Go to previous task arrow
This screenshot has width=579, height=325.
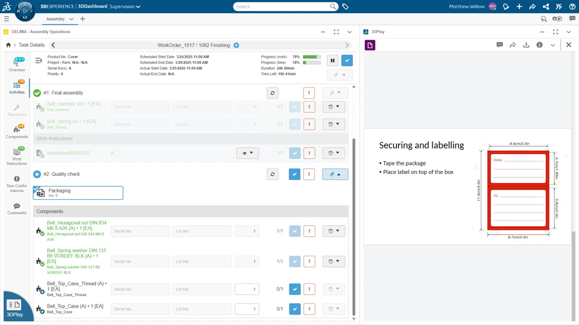pyautogui.click(x=53, y=45)
